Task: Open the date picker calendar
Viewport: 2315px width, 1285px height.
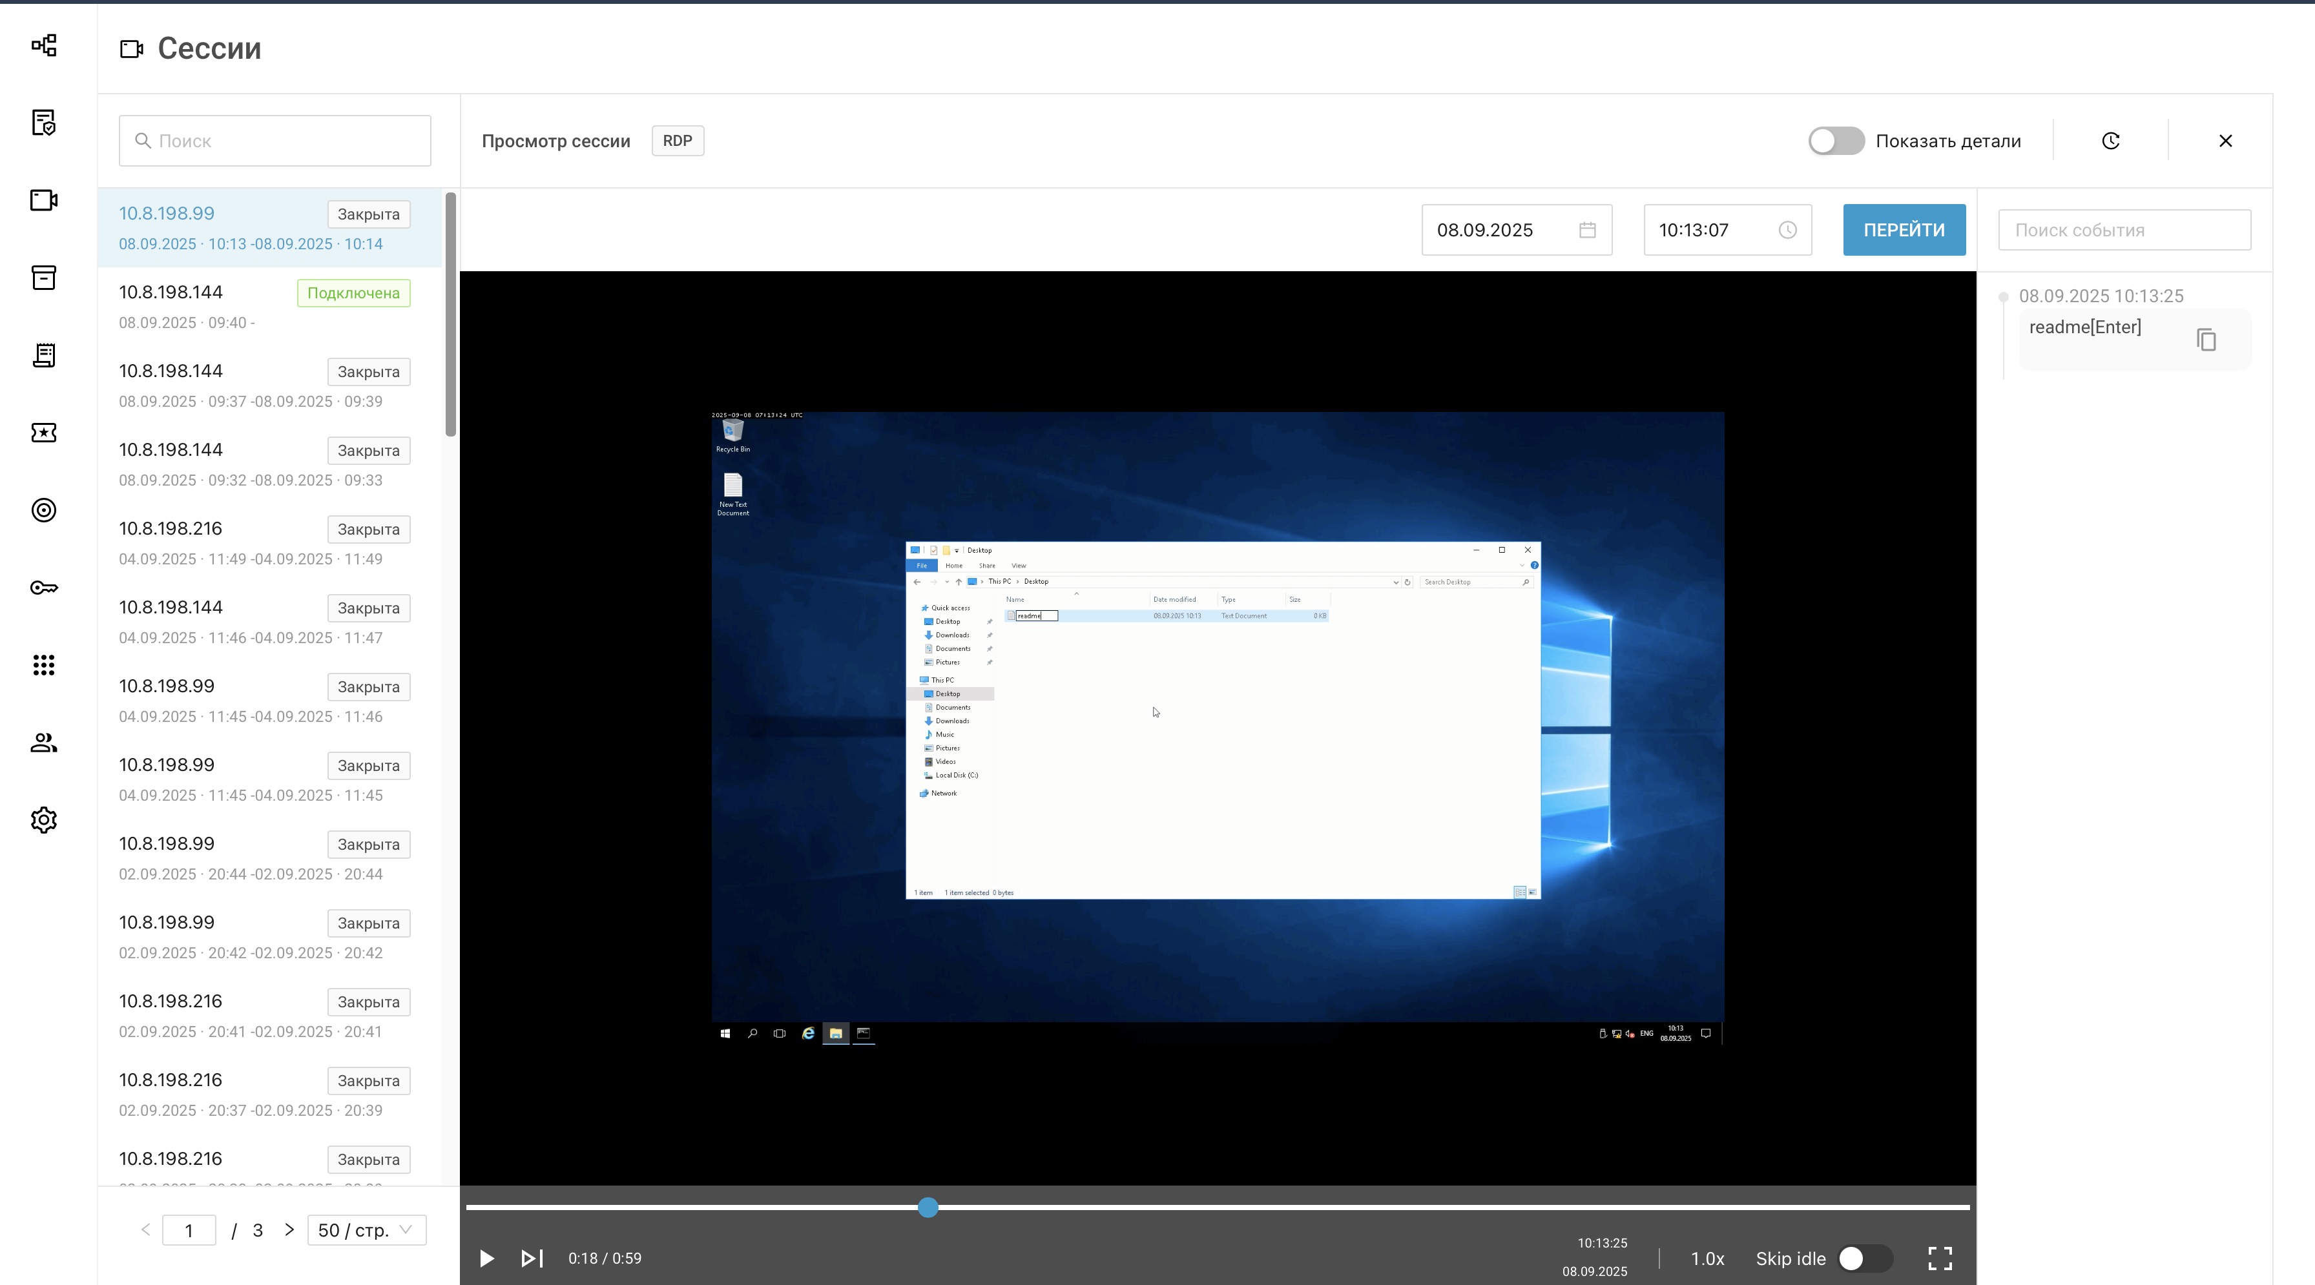Action: click(x=1587, y=230)
